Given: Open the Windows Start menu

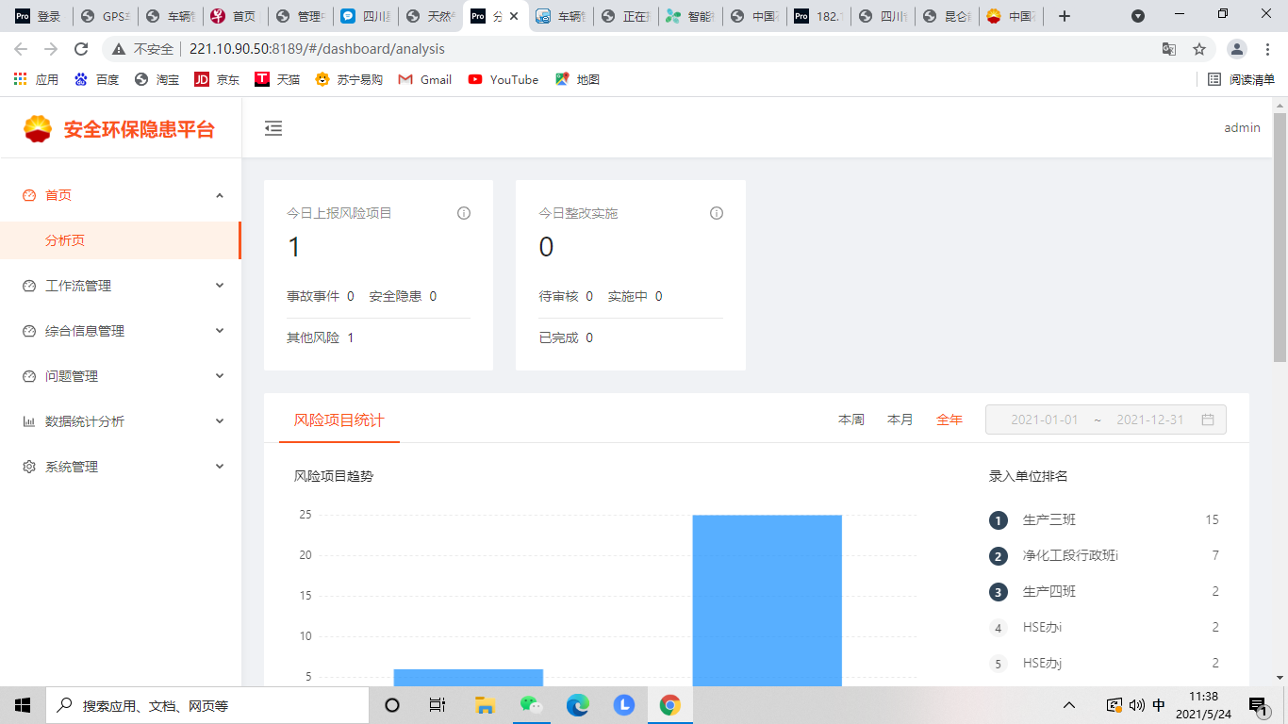Looking at the screenshot, I should click(23, 705).
